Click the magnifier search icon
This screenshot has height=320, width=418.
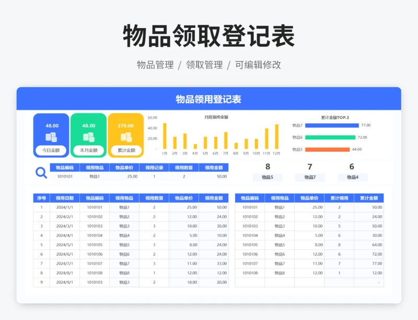(41, 173)
